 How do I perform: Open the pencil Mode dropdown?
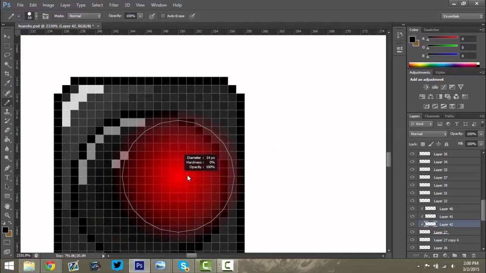point(84,16)
